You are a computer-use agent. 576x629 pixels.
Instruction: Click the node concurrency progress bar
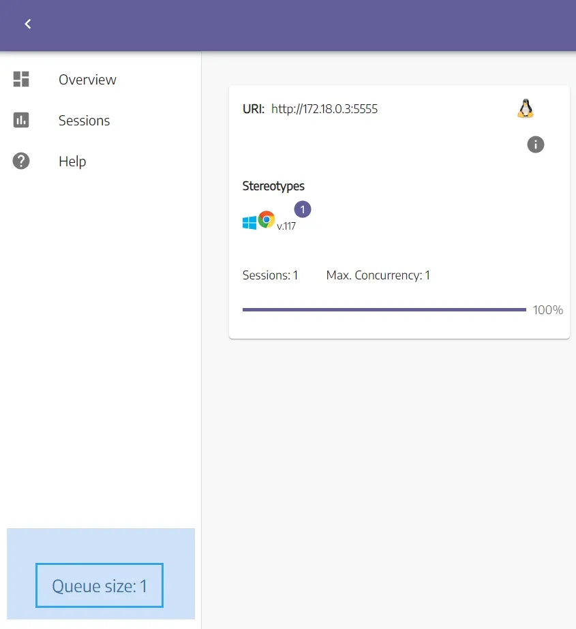point(384,309)
